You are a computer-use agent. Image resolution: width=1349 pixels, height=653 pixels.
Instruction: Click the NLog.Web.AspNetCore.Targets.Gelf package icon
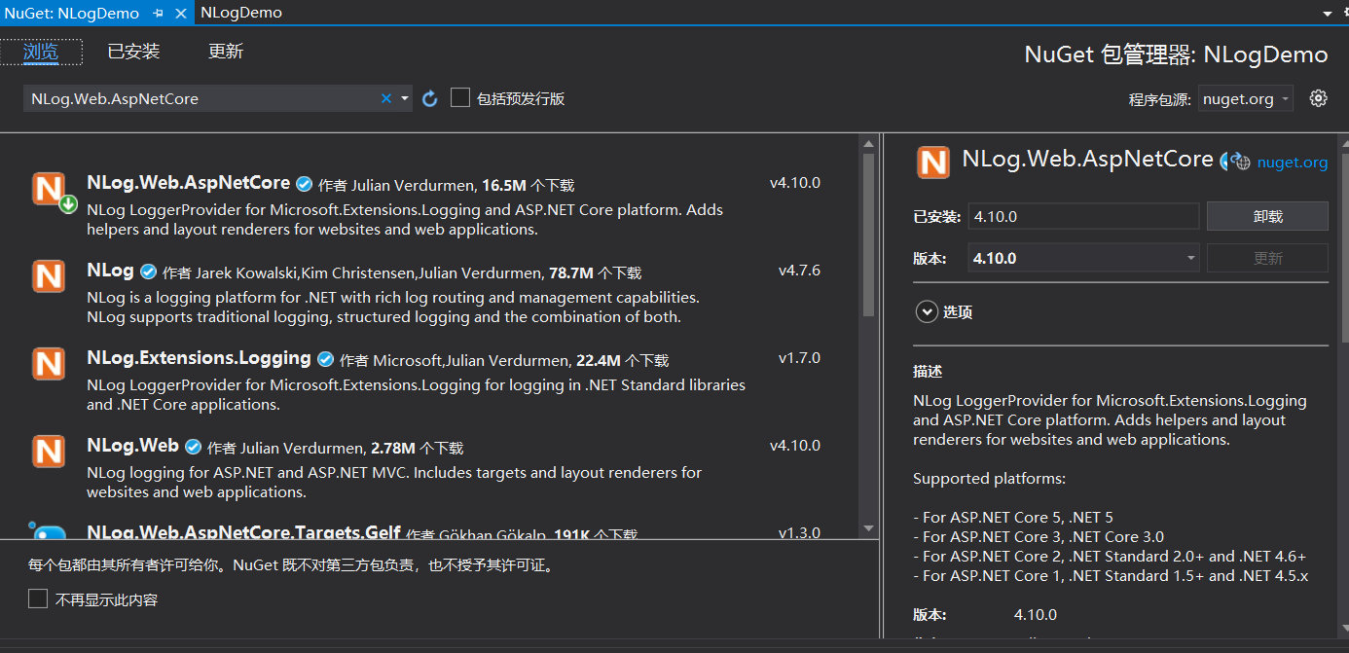click(x=49, y=531)
